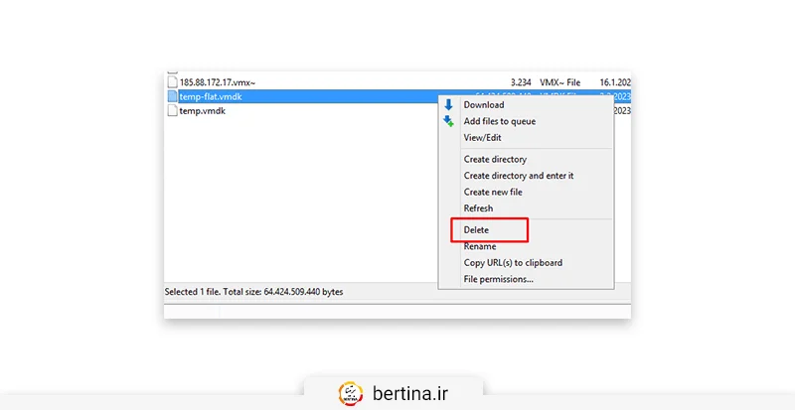Image resolution: width=795 pixels, height=410 pixels.
Task: Click the Bertina logo icon
Action: pos(351,392)
